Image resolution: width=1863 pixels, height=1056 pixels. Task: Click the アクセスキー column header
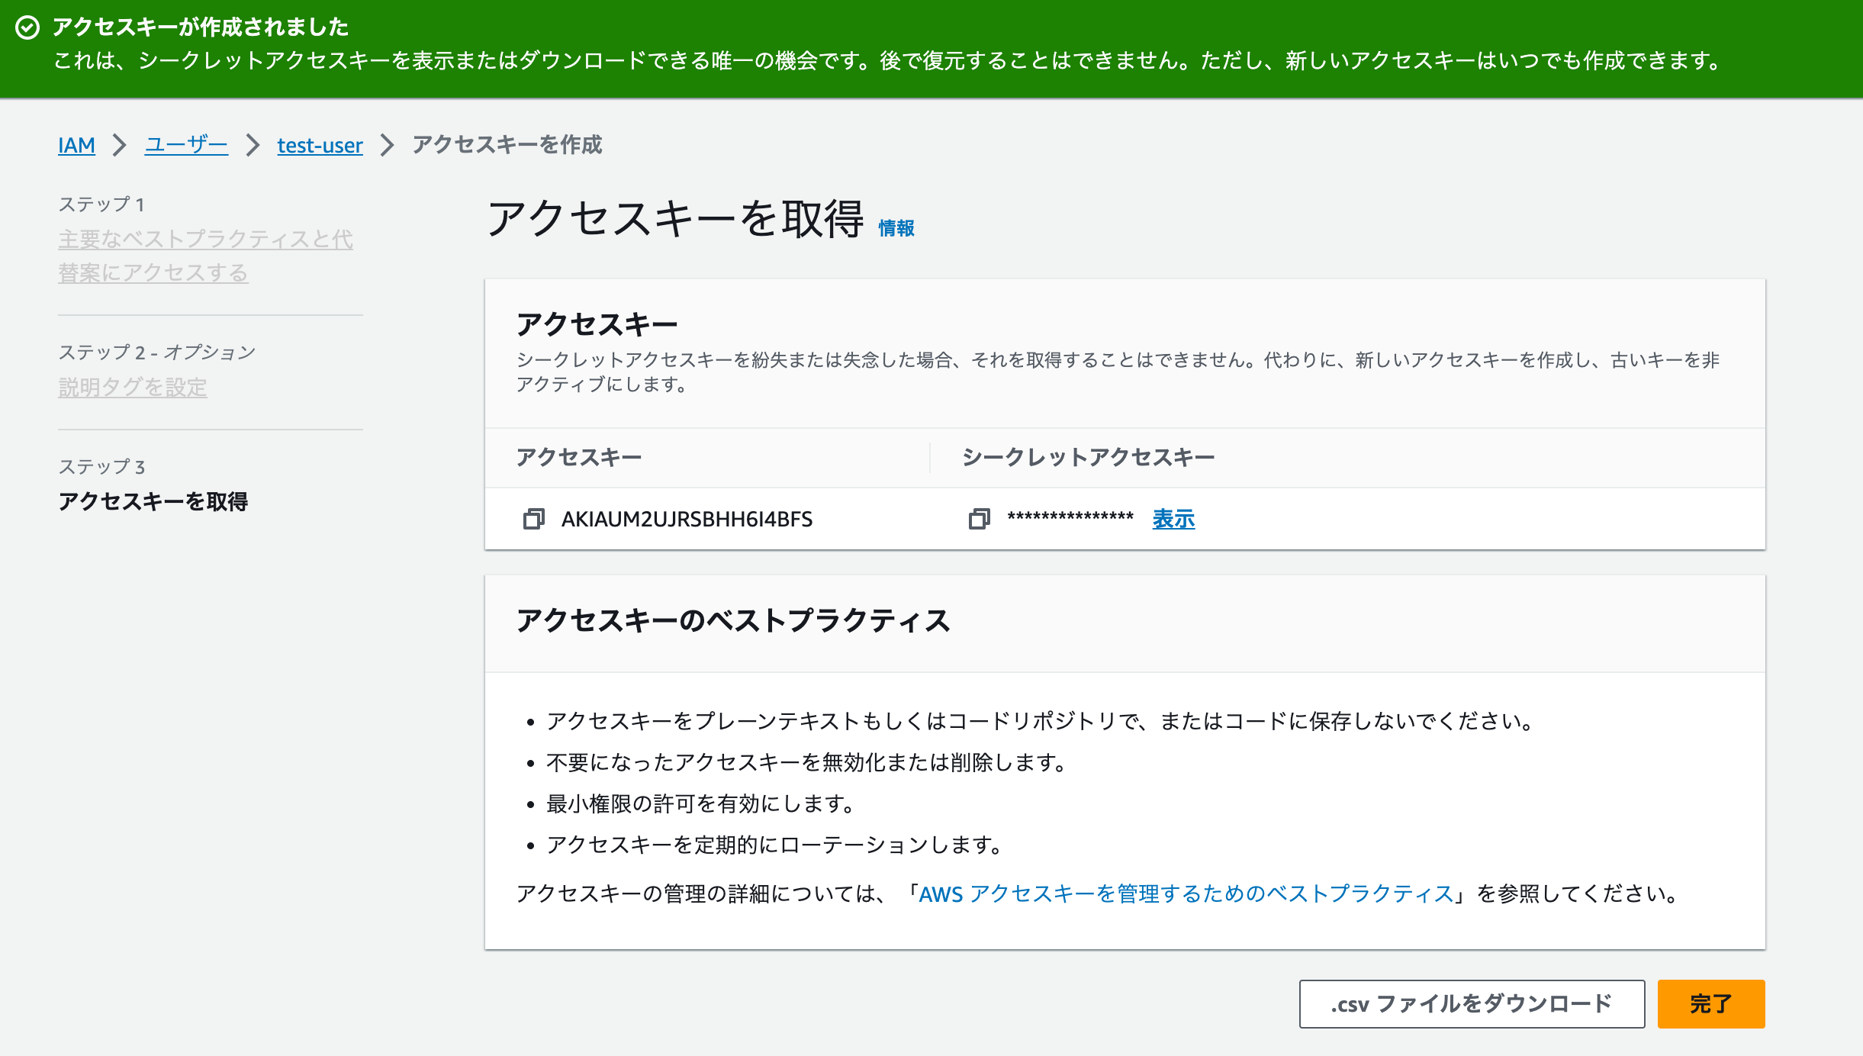579,457
